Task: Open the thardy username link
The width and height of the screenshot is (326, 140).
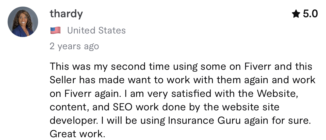Action: coord(66,14)
